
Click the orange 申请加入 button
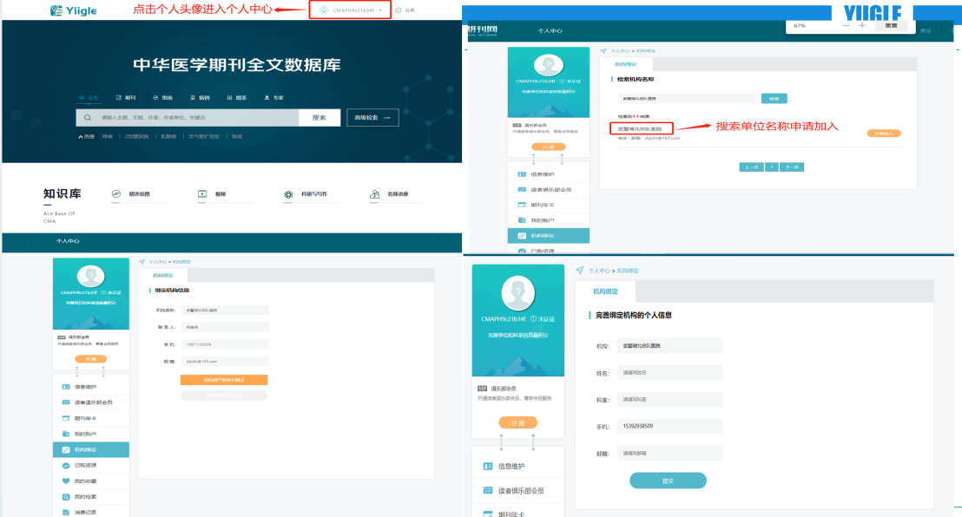click(883, 133)
